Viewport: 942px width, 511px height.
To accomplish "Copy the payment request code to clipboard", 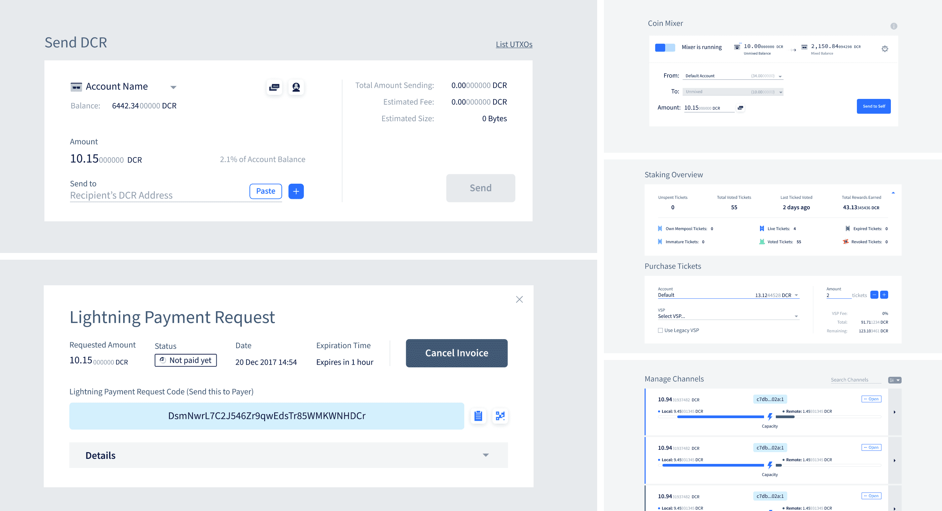I will 478,416.
